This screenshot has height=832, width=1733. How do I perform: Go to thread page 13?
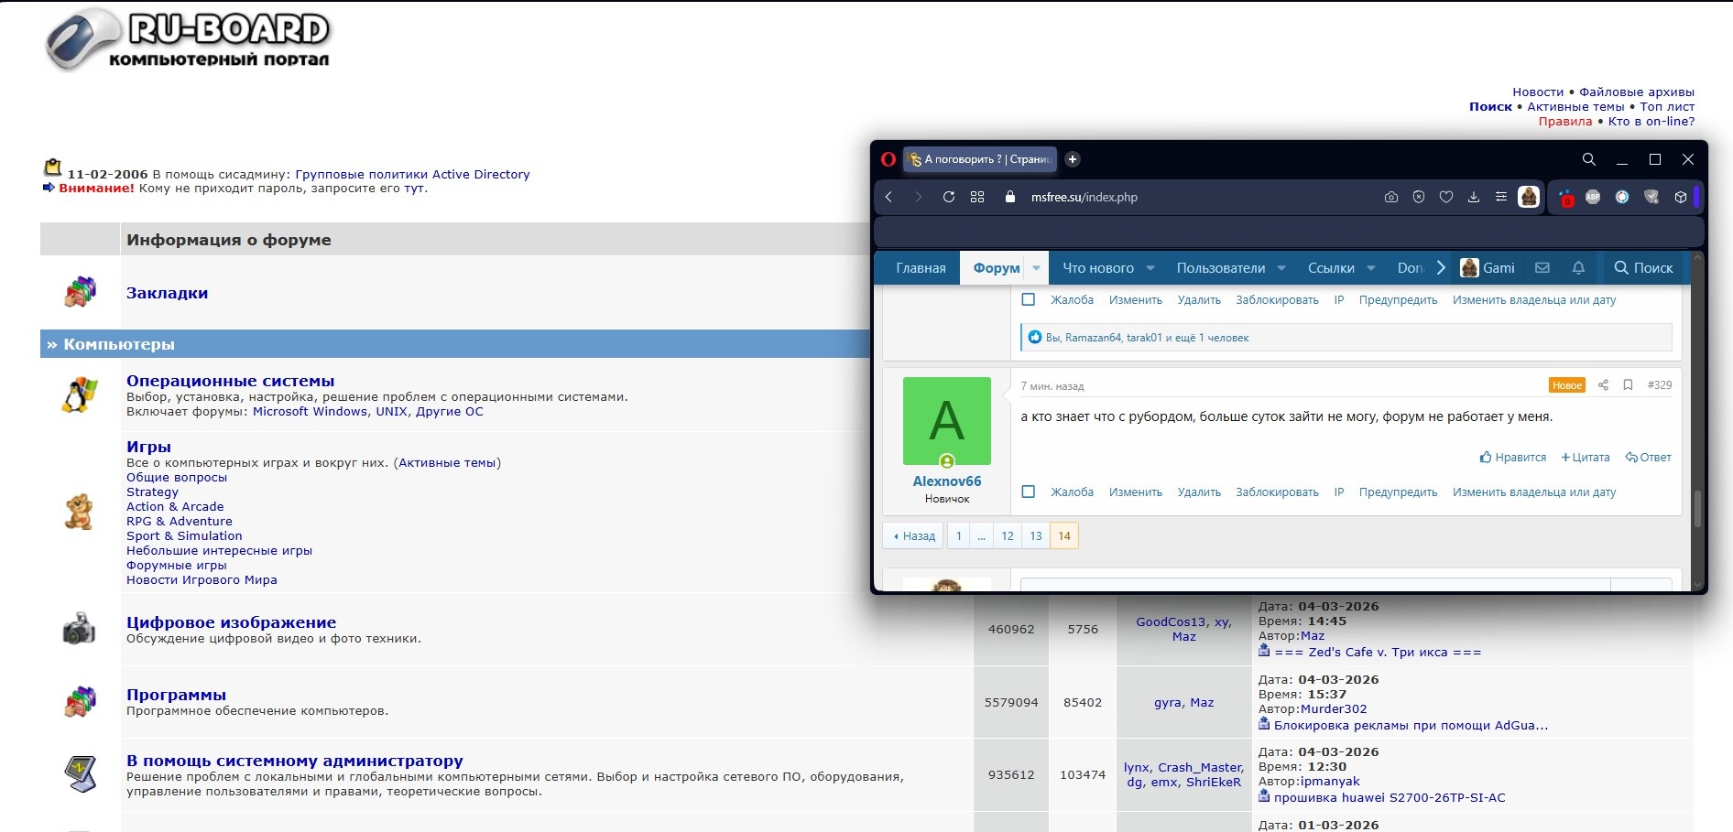1036,535
